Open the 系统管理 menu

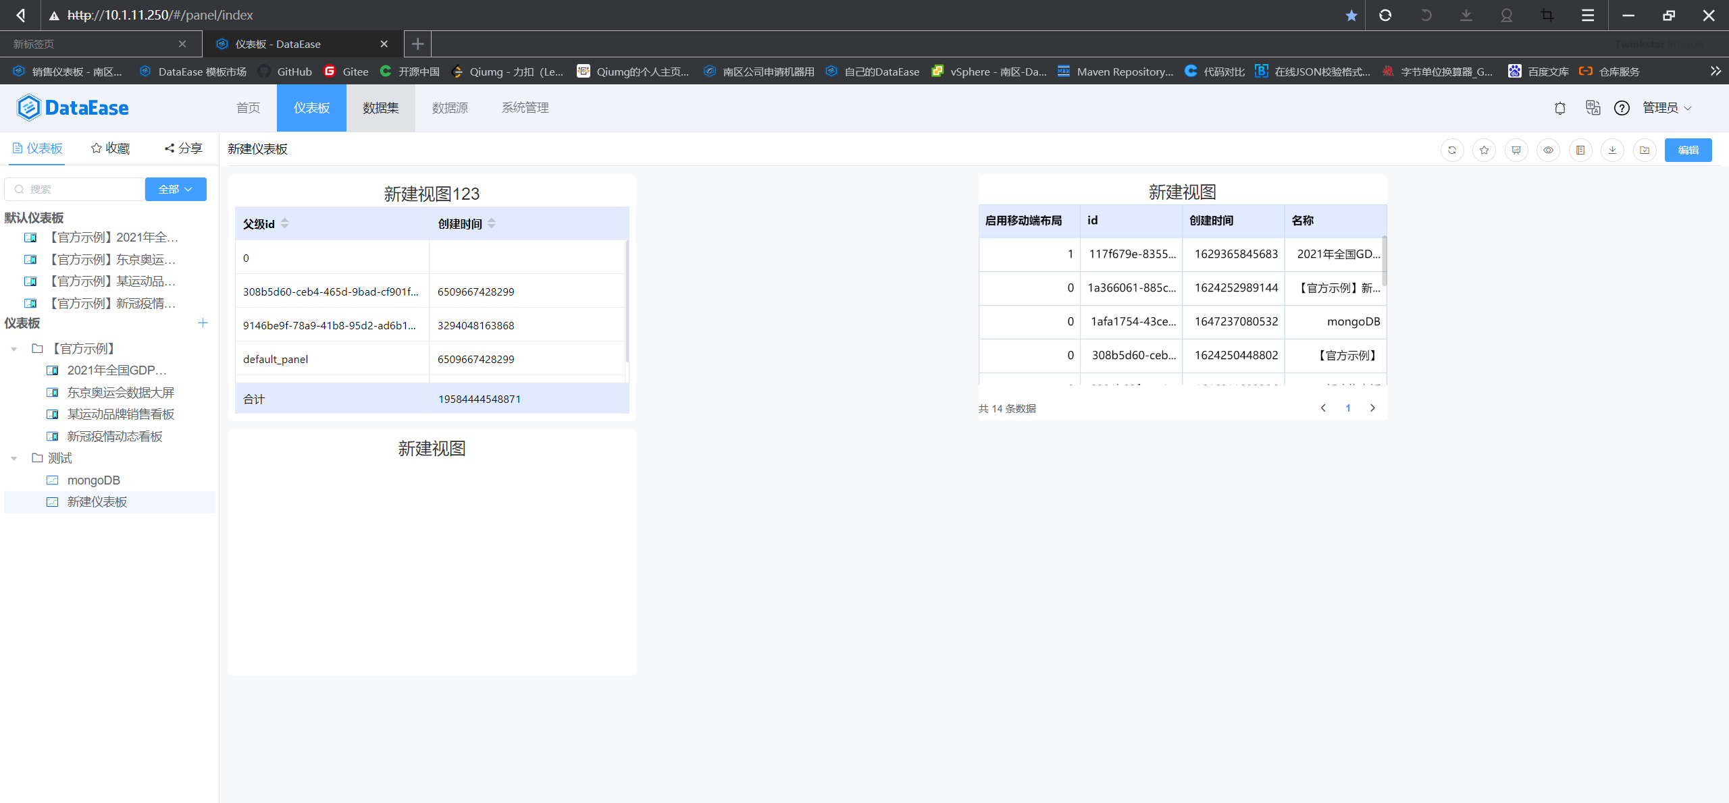tap(525, 107)
